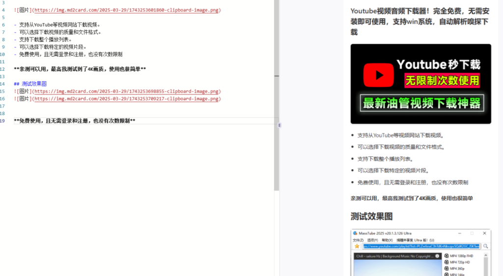Click the film reel icon for MP4 720p HD
The image size is (503, 276).
click(x=446, y=262)
